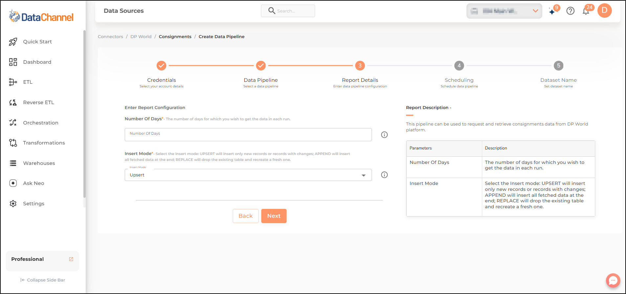Click the Professional plan card
626x294 pixels.
tap(42, 261)
